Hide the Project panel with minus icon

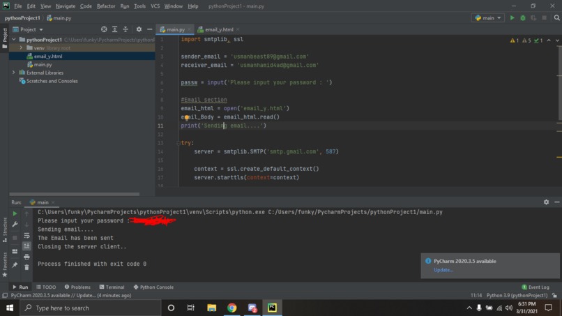(x=149, y=29)
